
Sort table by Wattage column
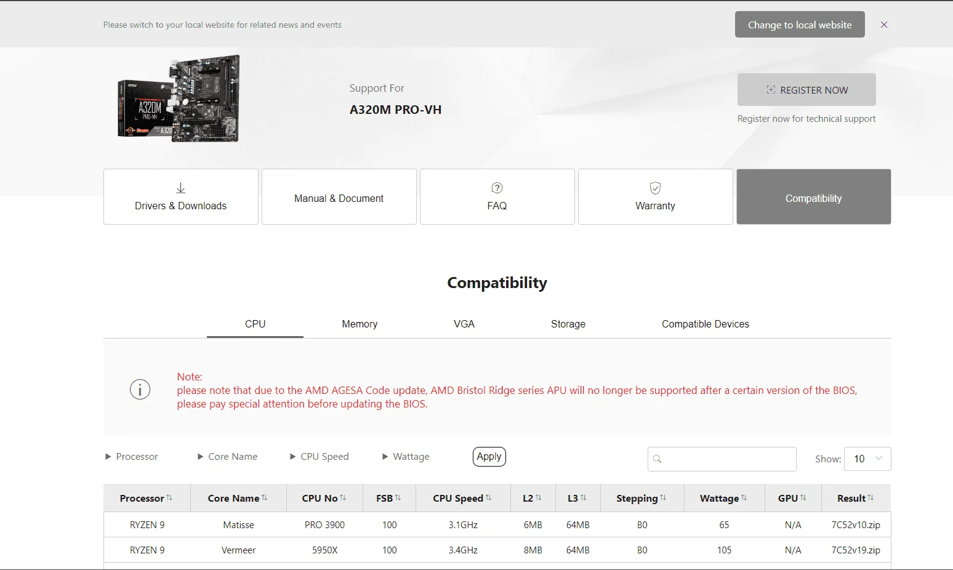point(724,498)
